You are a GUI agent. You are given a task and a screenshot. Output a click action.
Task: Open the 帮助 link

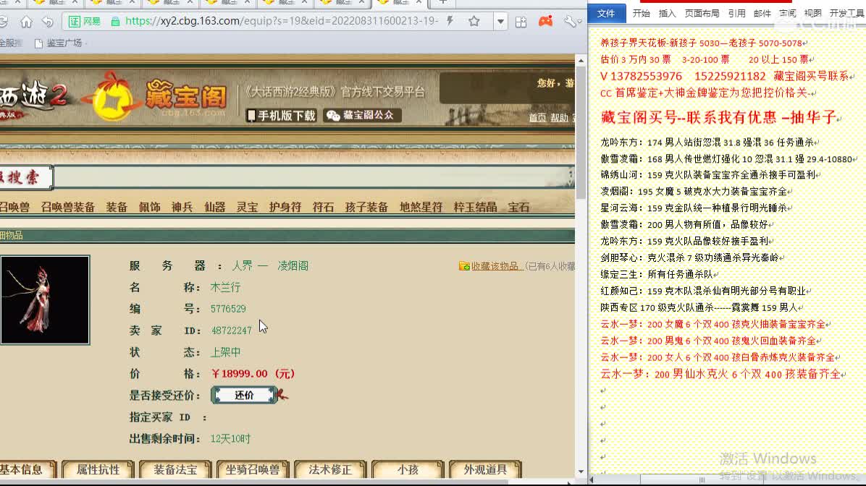[x=559, y=117]
